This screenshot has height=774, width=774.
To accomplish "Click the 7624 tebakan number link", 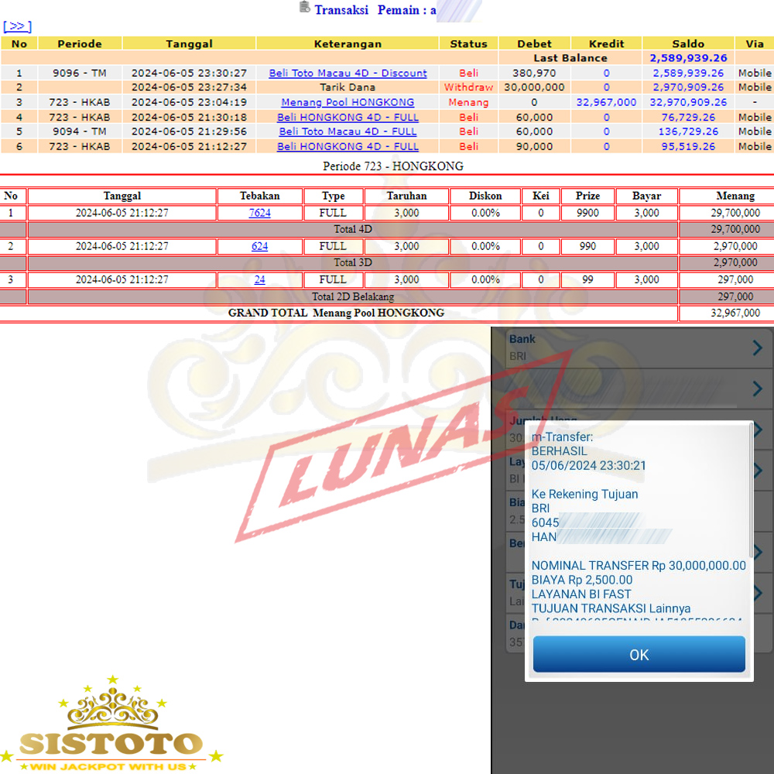I will pos(259,213).
